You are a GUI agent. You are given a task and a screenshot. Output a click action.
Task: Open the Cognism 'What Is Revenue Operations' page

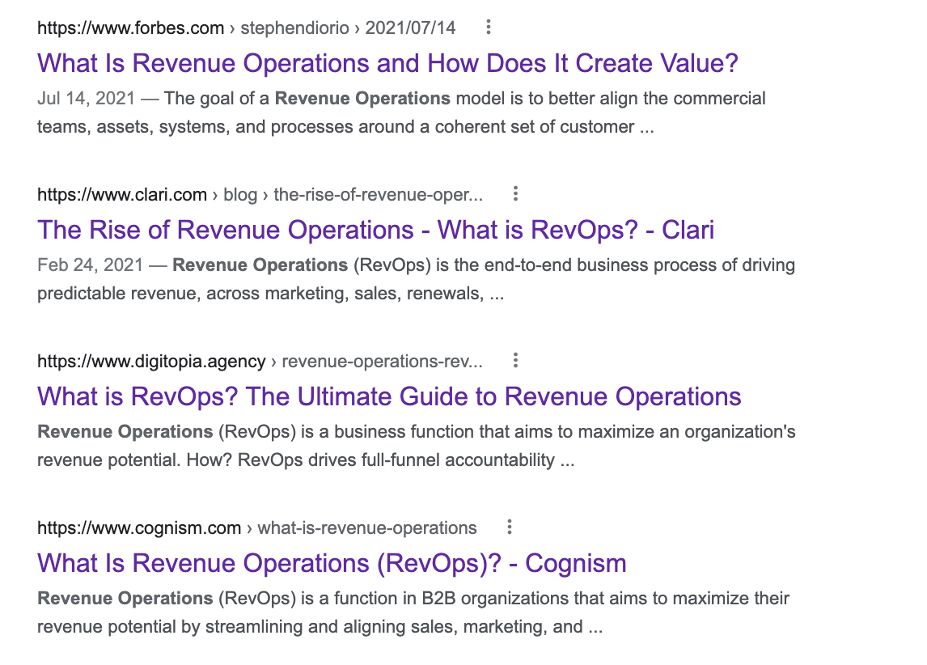click(331, 563)
